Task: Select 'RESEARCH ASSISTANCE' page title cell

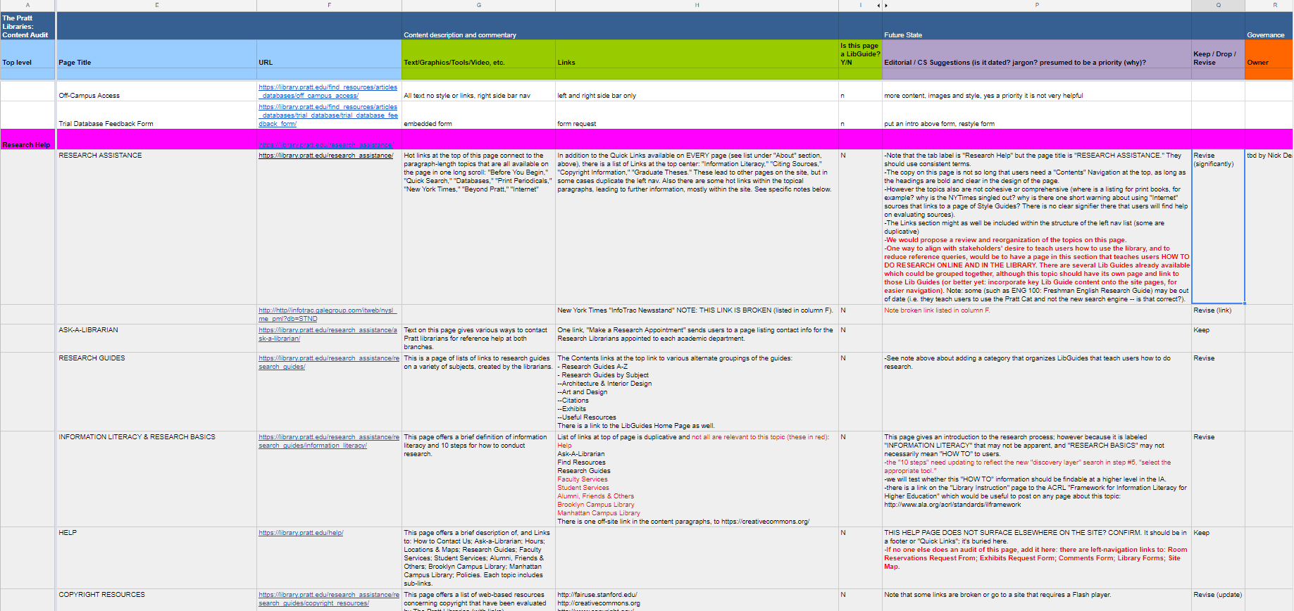Action: [x=156, y=227]
